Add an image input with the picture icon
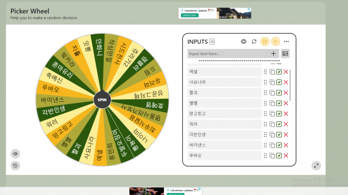The height and width of the screenshot is (195, 348). 285,54
